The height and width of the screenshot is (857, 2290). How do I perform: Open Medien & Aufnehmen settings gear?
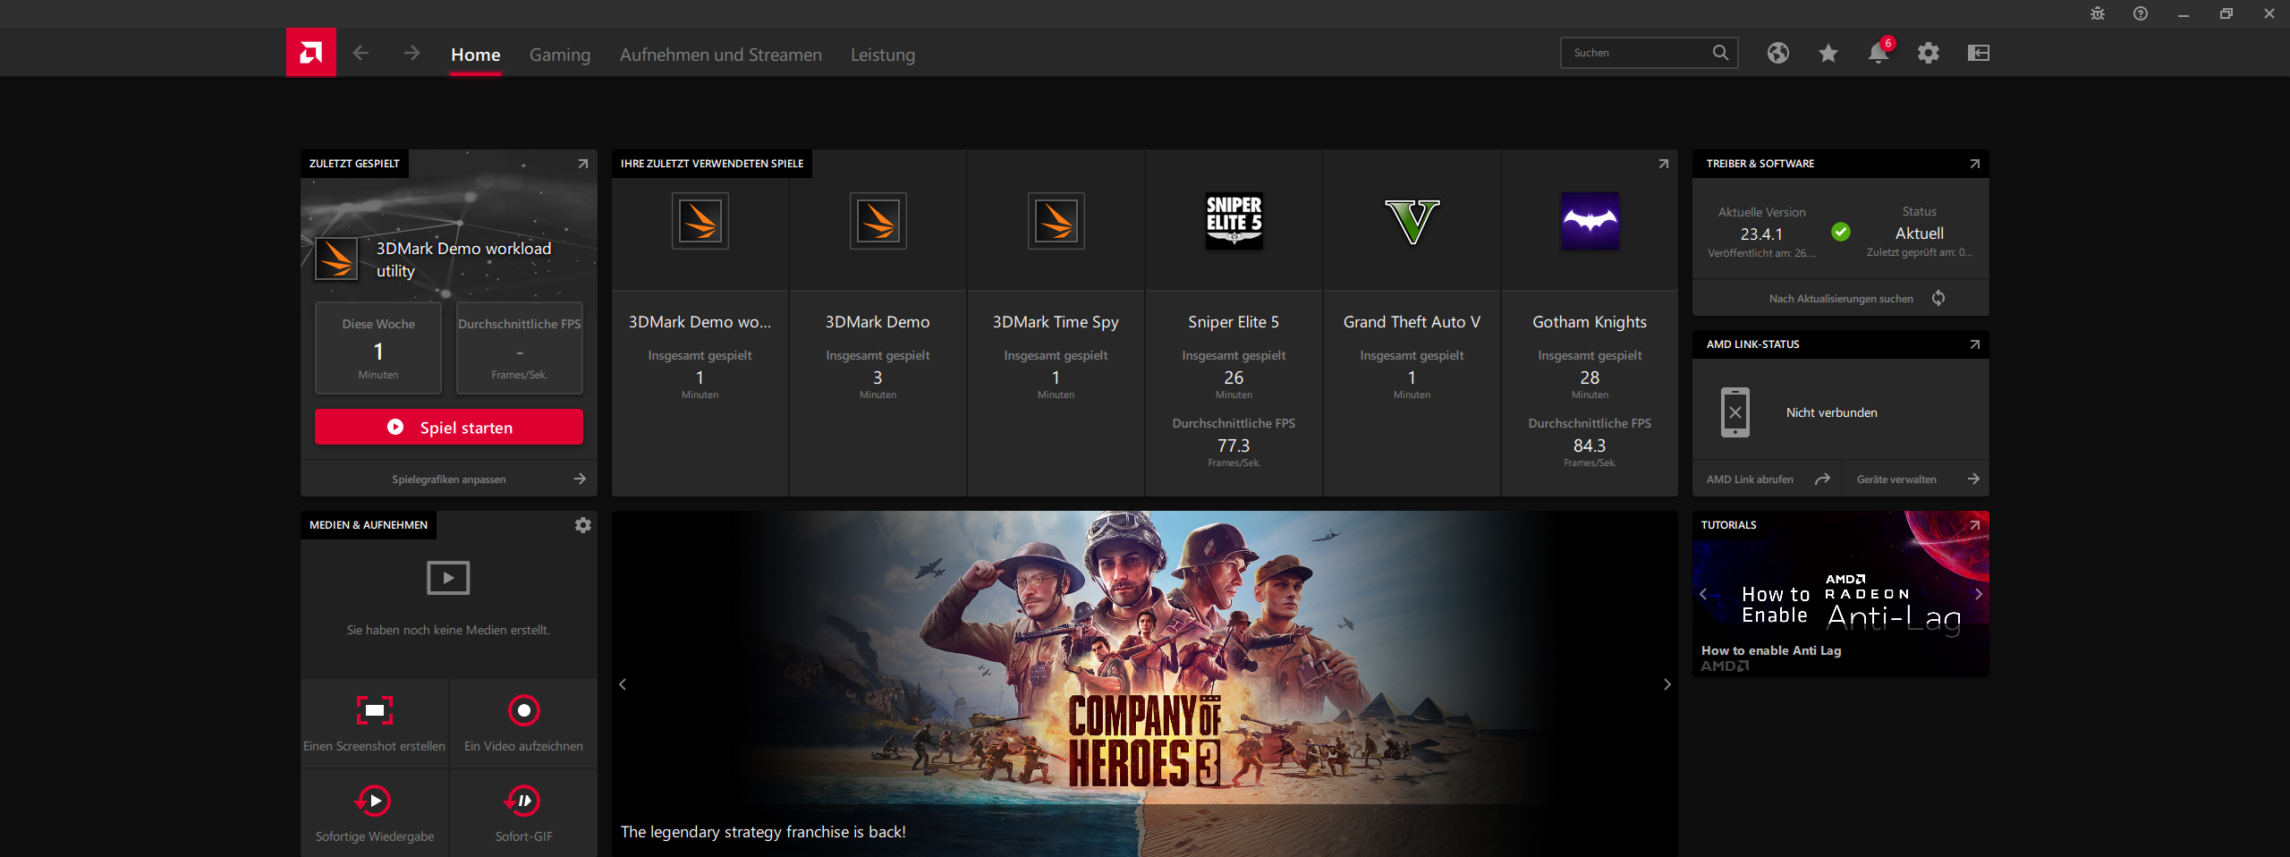[x=583, y=525]
